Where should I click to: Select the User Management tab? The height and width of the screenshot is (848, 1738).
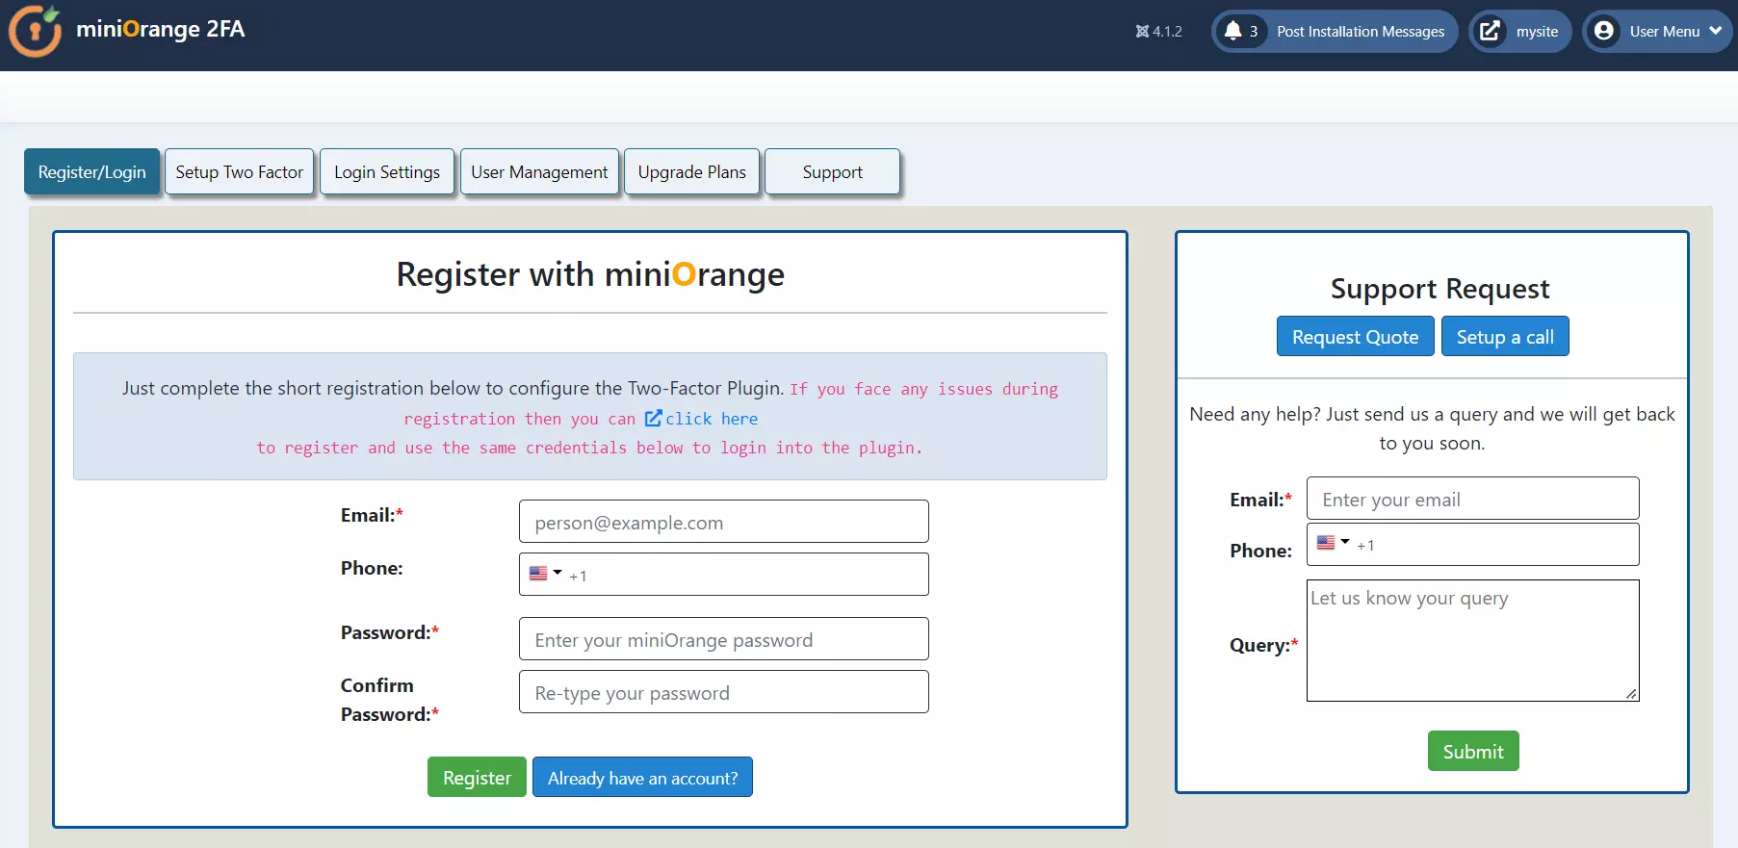pyautogui.click(x=539, y=171)
